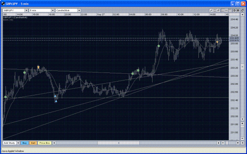
Task: Click the middle chart layout grid icon
Action: (226, 11)
